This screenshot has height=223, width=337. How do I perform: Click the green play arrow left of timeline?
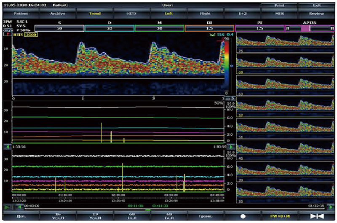(x=7, y=207)
